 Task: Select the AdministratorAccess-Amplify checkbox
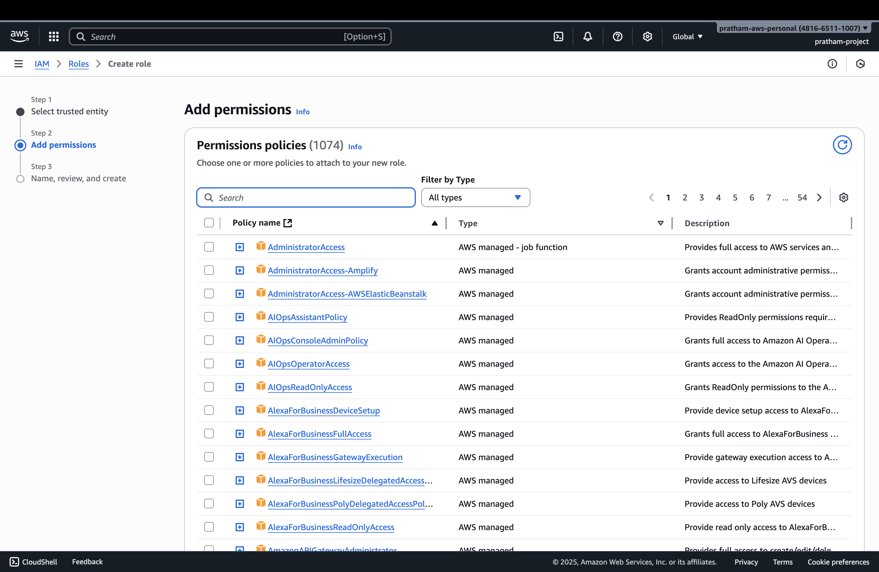pyautogui.click(x=209, y=270)
